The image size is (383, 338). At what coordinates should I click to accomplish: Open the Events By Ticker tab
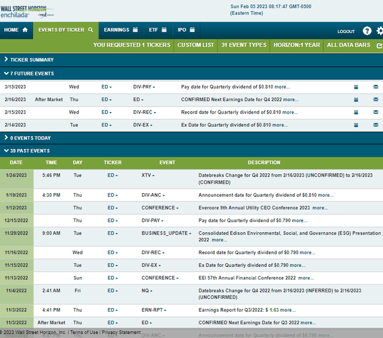pos(66,30)
